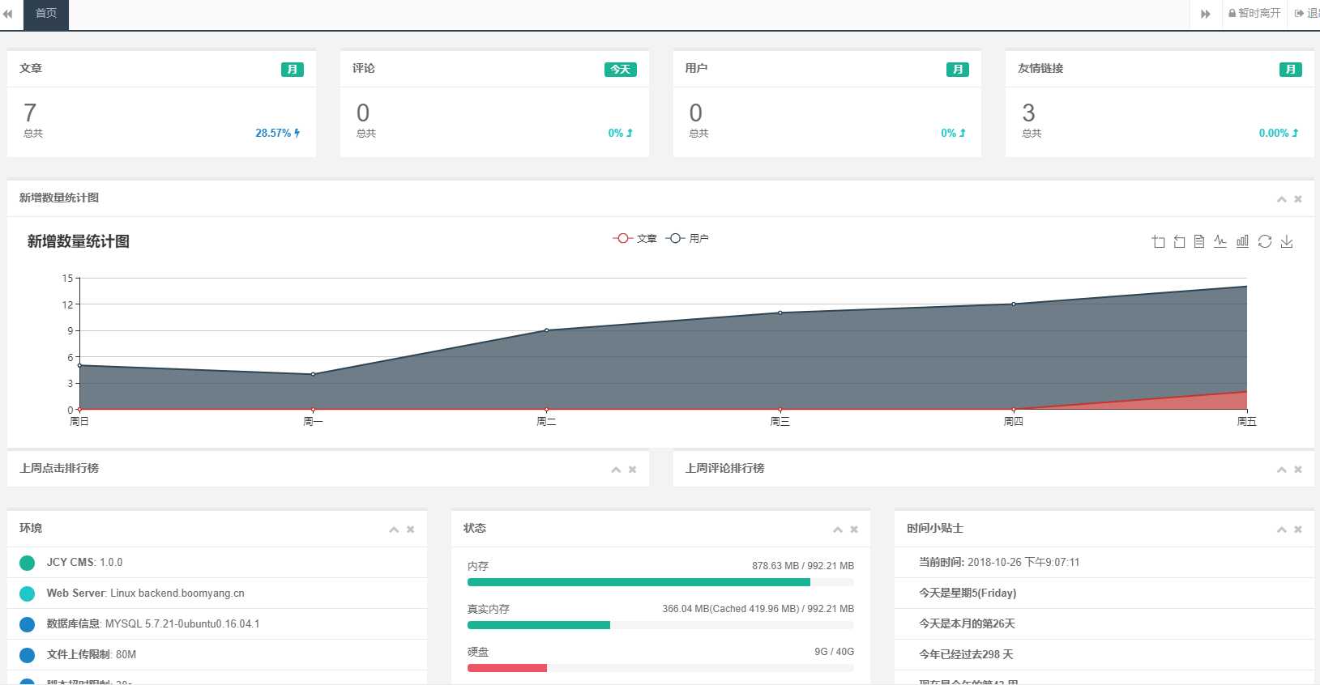Activate the chart area zoom tool
Screen dimensions: 1320x685
click(x=1158, y=241)
